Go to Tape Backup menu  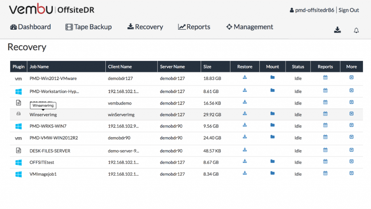click(x=88, y=27)
